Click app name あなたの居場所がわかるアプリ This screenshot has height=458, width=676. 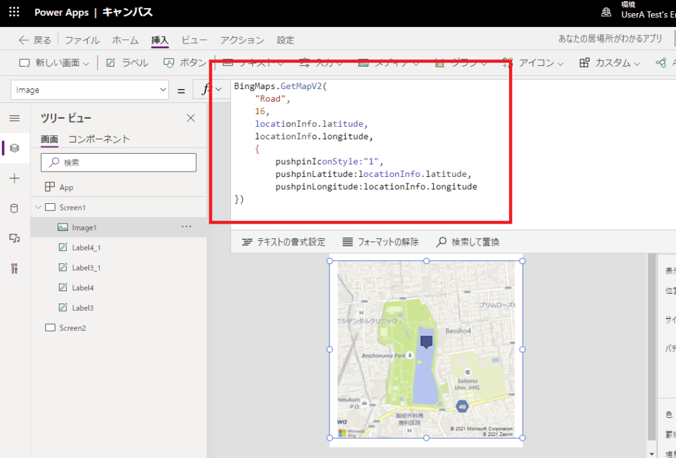(x=610, y=39)
